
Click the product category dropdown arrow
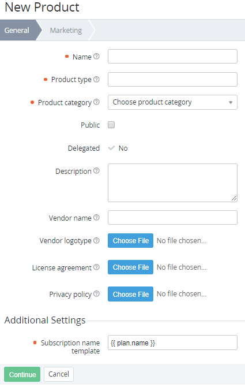pyautogui.click(x=231, y=102)
